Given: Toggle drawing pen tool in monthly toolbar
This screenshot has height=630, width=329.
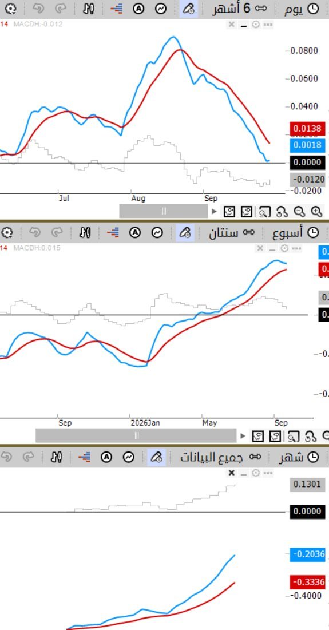Looking at the screenshot, I should pyautogui.click(x=156, y=457).
